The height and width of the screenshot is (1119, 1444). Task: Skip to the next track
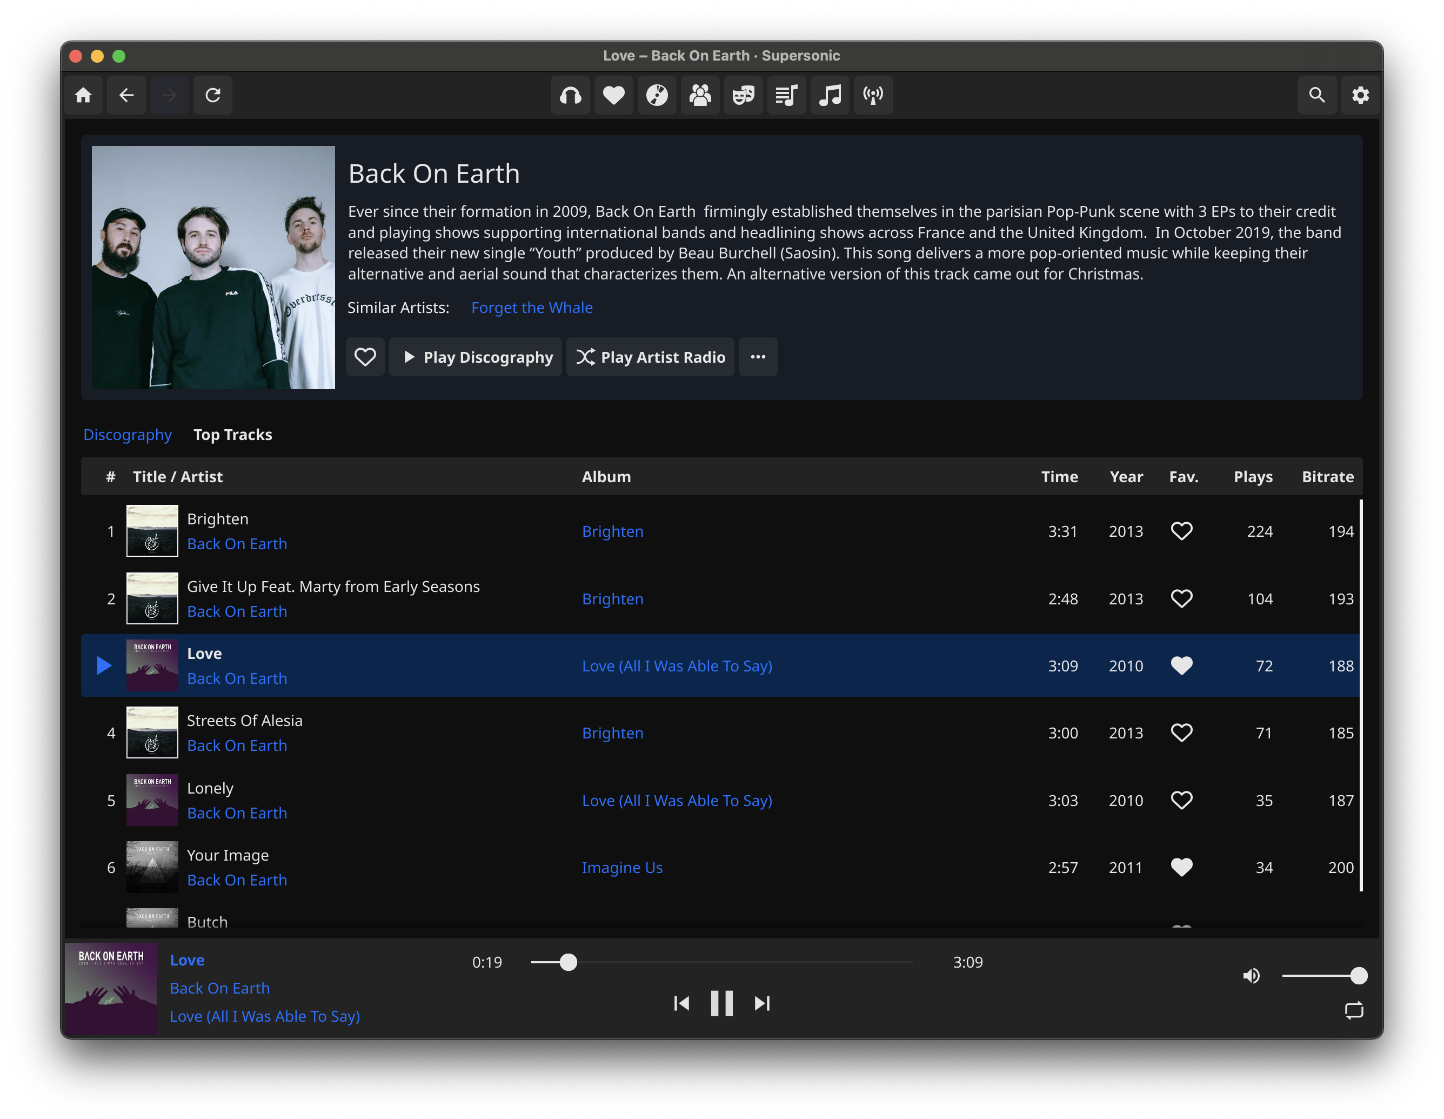[761, 1003]
